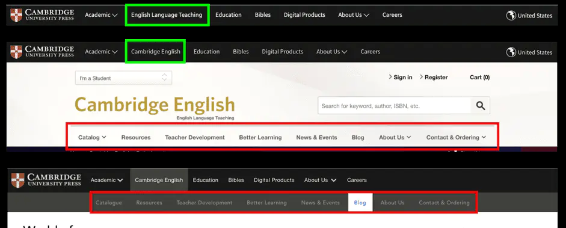The height and width of the screenshot is (228, 566).
Task: Open Teacher Development on the white page
Action: click(195, 137)
